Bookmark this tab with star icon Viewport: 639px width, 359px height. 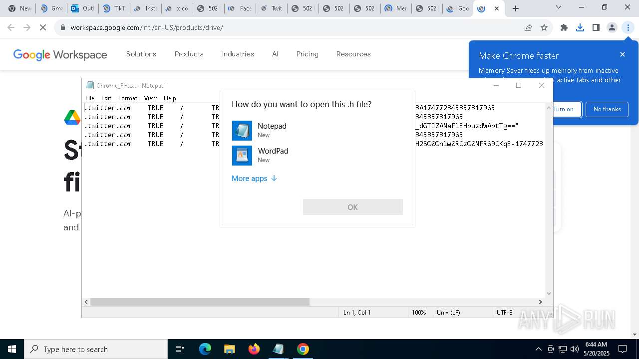point(544,27)
